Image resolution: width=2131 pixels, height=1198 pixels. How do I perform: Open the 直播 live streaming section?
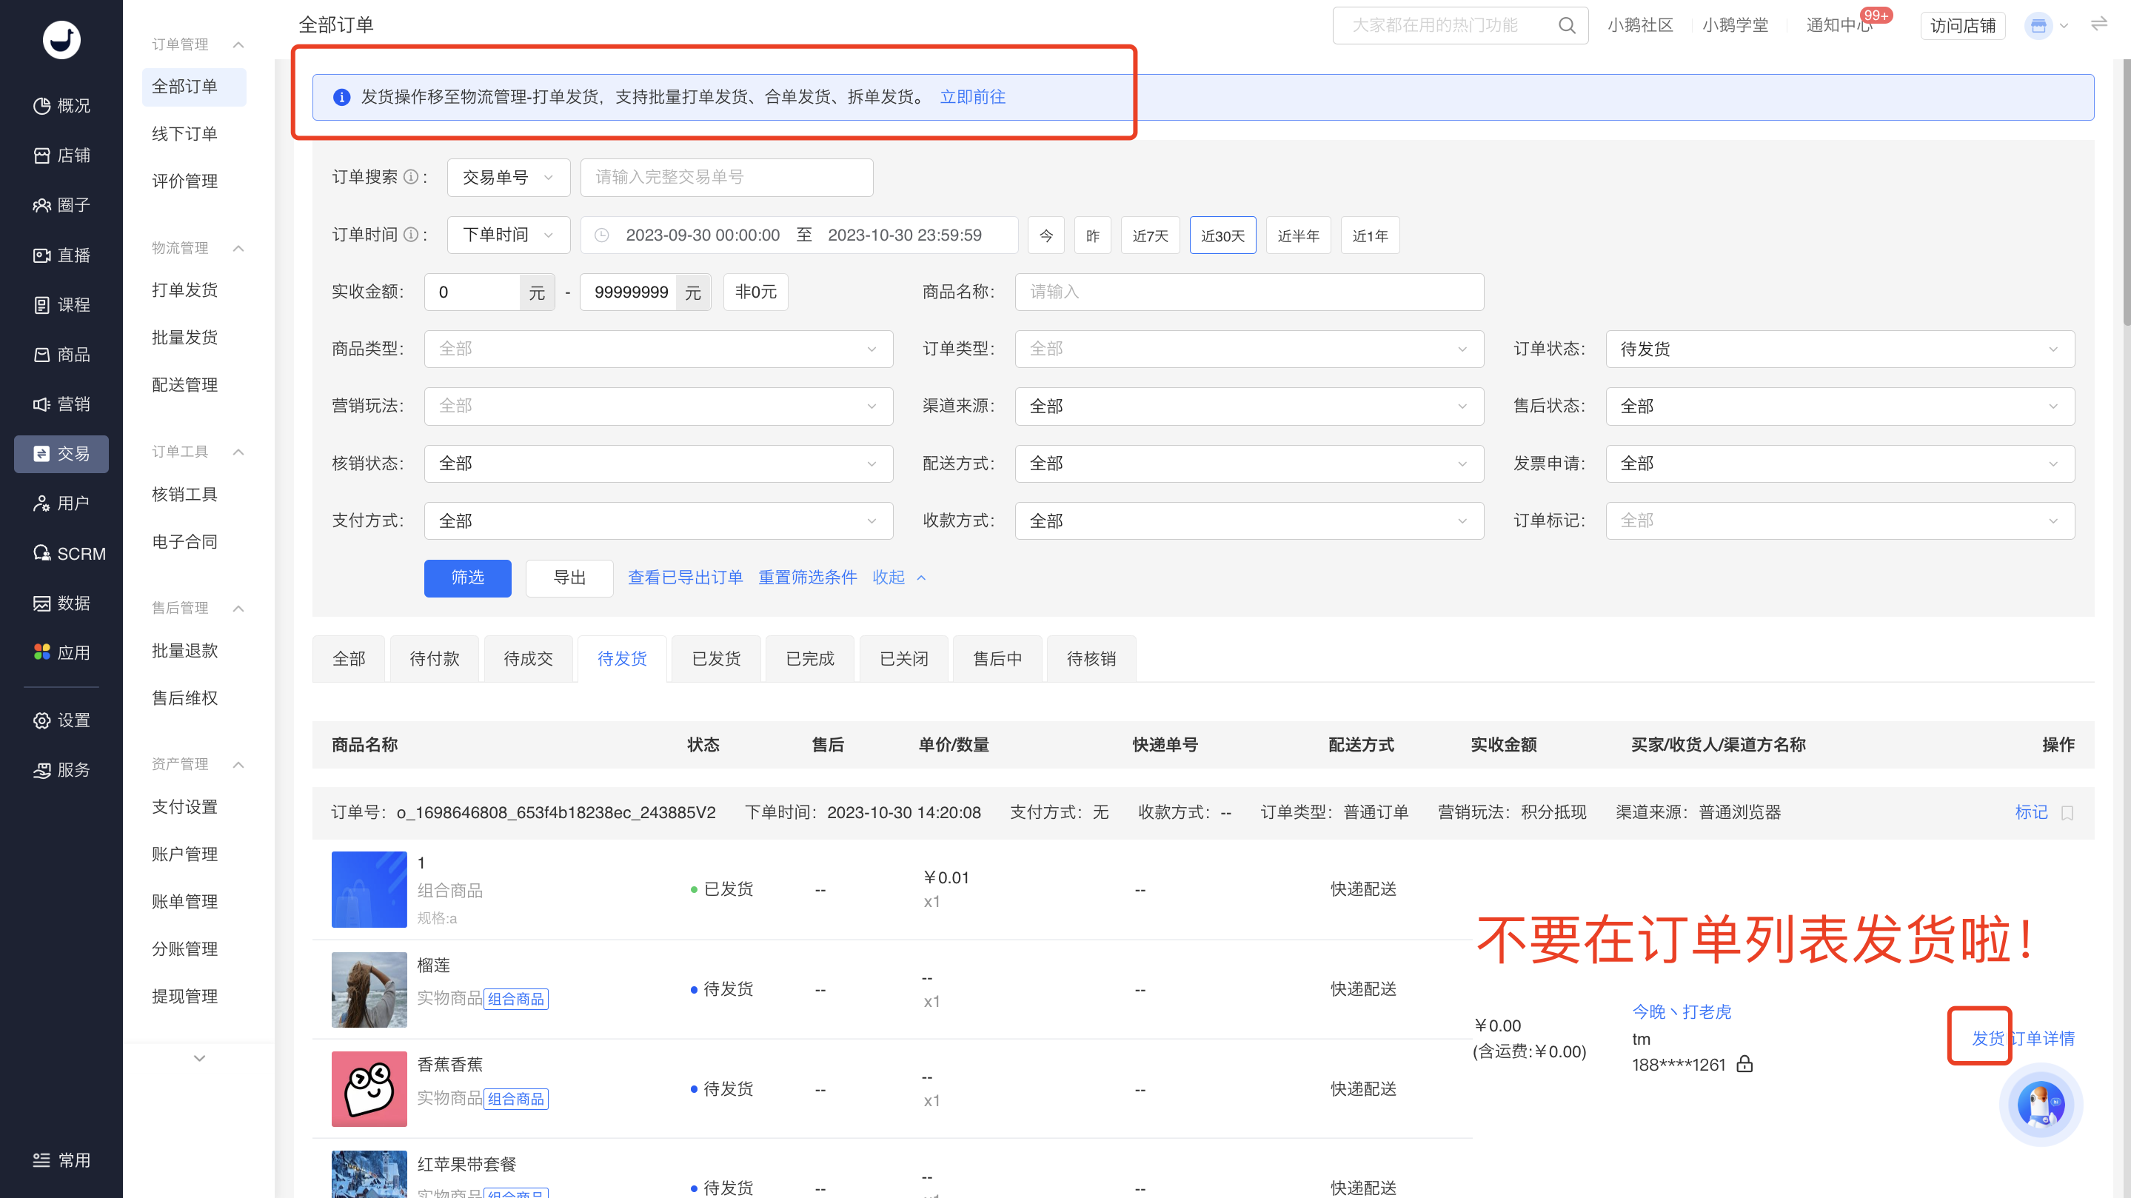click(x=61, y=255)
